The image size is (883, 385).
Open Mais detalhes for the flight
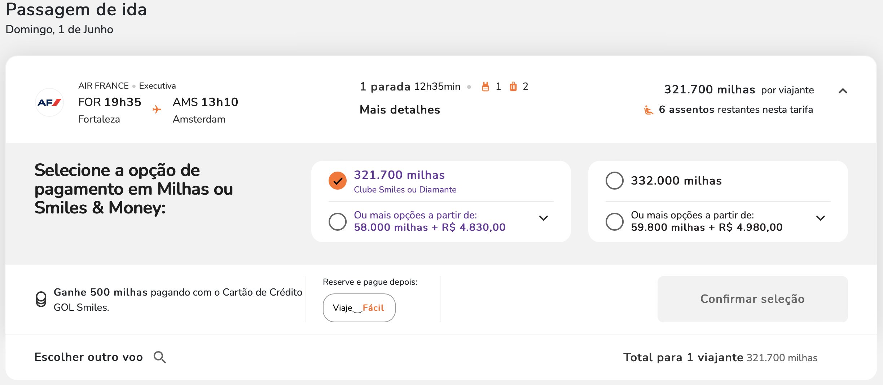[400, 110]
